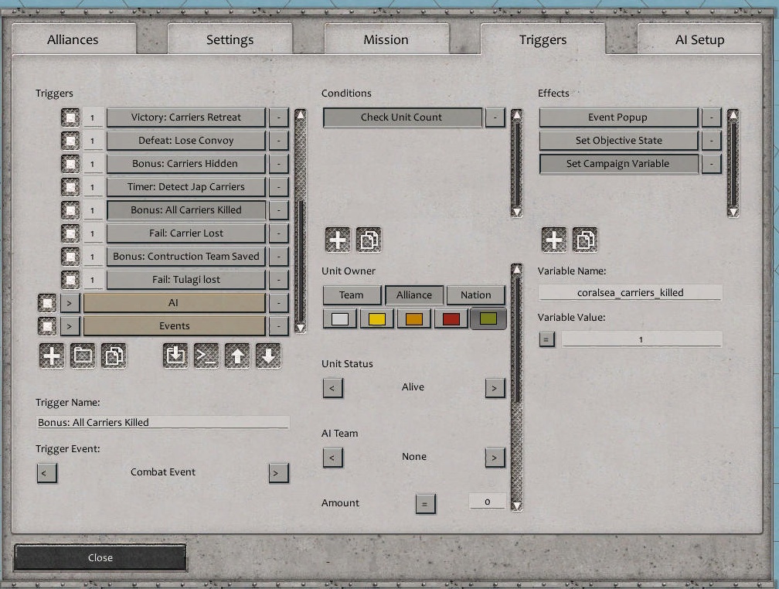
Task: Expand the Events trigger group
Action: (x=70, y=325)
